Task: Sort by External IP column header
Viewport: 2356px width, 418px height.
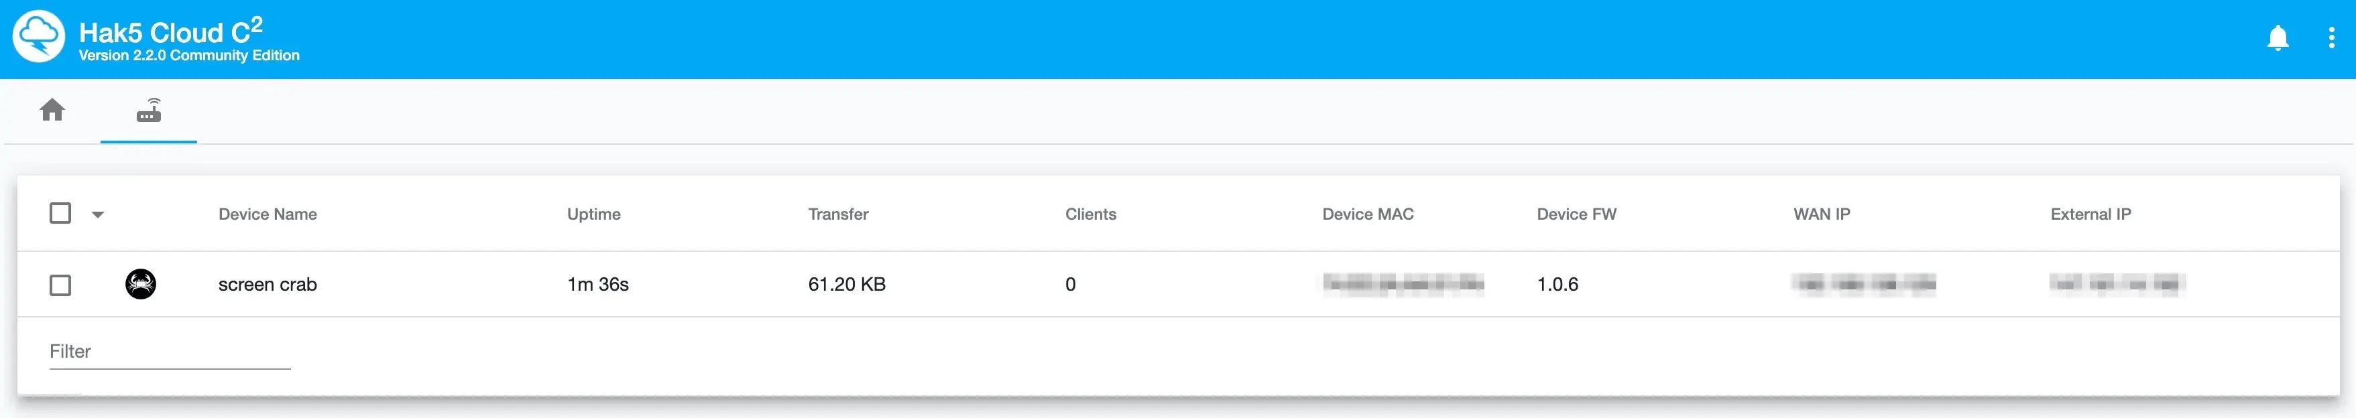Action: [2090, 214]
